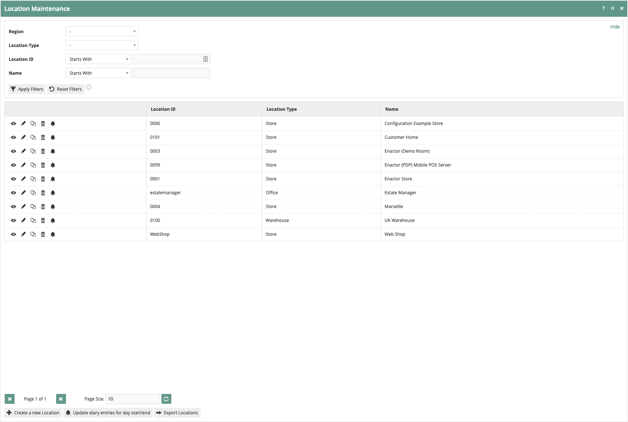Viewport: 628px width, 422px height.
Task: Change the Name filter match type
Action: click(x=98, y=73)
